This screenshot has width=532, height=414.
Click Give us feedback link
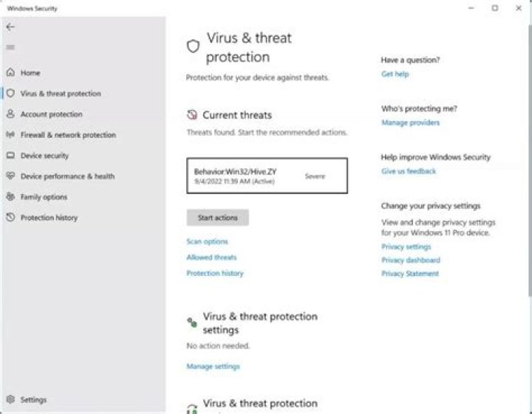(x=409, y=171)
